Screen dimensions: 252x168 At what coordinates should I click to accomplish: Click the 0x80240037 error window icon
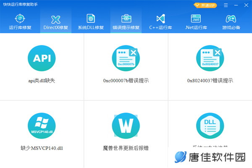coord(210,58)
